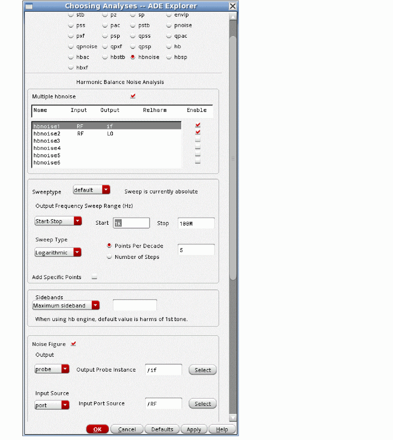The height and width of the screenshot is (440, 393).
Task: Choose the qpss analysis radio button
Action: point(133,36)
